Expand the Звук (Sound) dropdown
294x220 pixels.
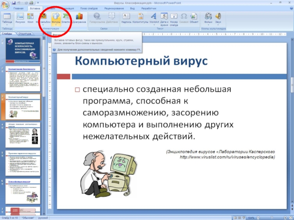pyautogui.click(x=218, y=25)
